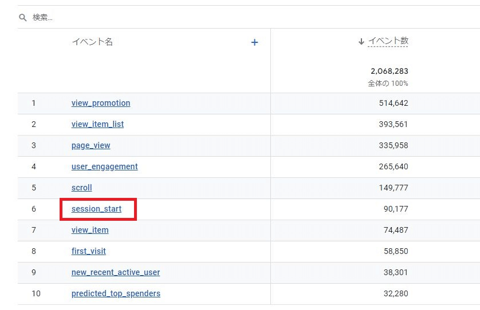
Task: Open the first_visit event link
Action: pos(88,251)
